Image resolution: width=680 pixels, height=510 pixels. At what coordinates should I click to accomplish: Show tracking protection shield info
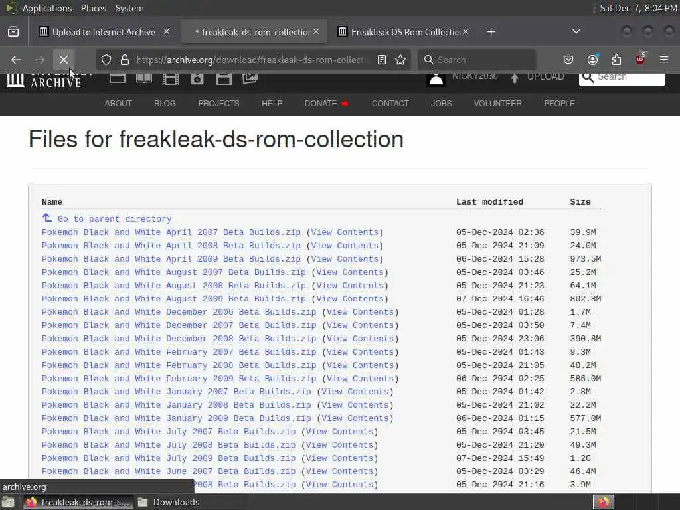[106, 60]
